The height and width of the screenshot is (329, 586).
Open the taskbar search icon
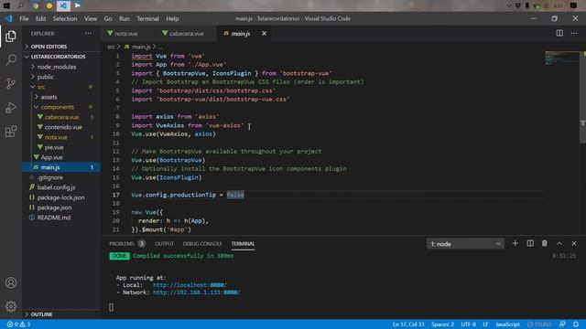[x=21, y=5]
